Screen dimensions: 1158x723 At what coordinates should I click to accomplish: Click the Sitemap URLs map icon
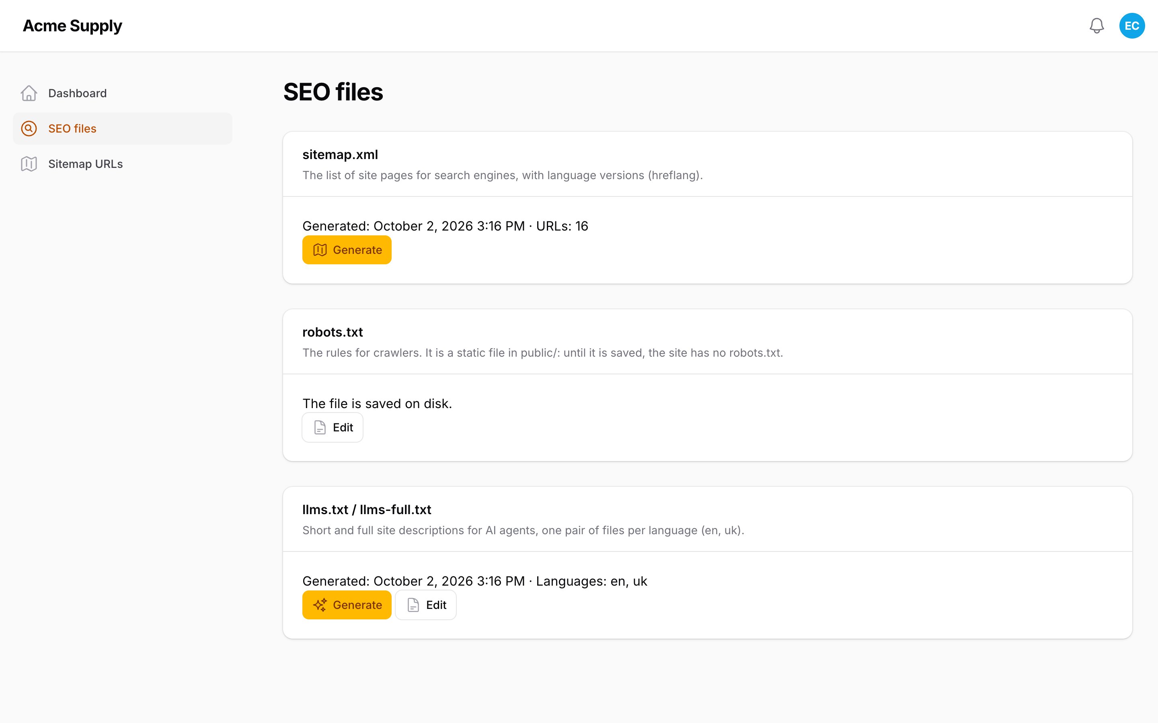coord(29,164)
